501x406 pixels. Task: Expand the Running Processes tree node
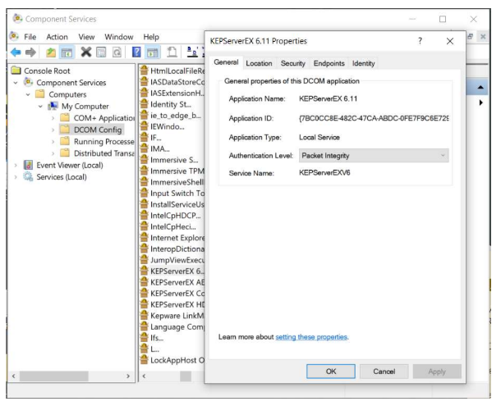[x=53, y=141]
